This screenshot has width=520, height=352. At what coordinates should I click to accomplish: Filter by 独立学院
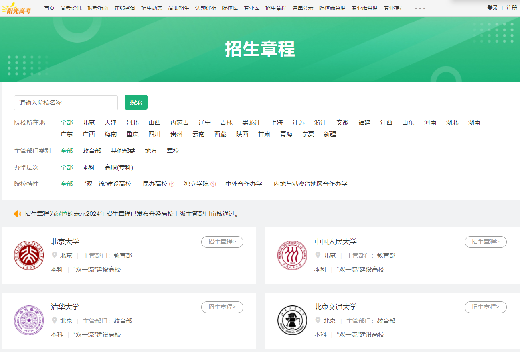[196, 184]
